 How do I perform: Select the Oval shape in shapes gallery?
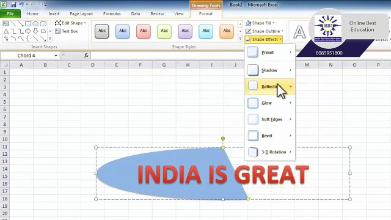[x=35, y=24]
